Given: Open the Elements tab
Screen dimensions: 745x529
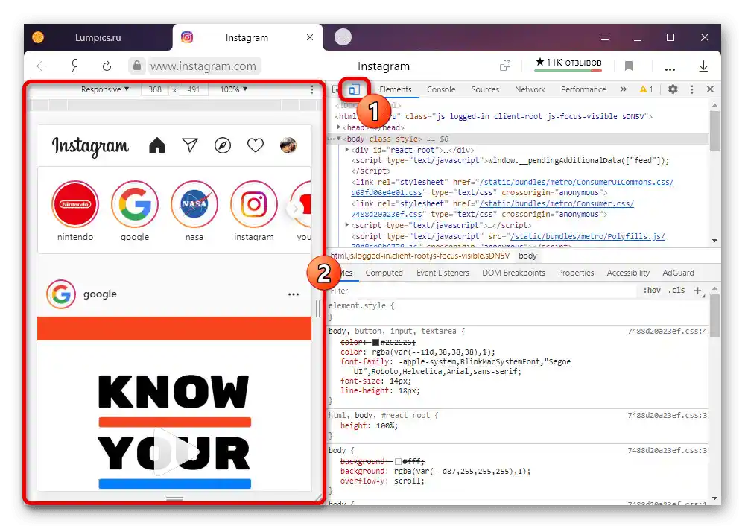Looking at the screenshot, I should tap(396, 89).
